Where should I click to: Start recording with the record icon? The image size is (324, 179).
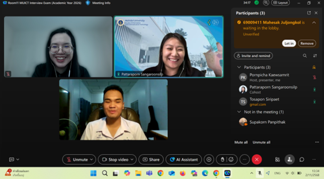(209, 159)
